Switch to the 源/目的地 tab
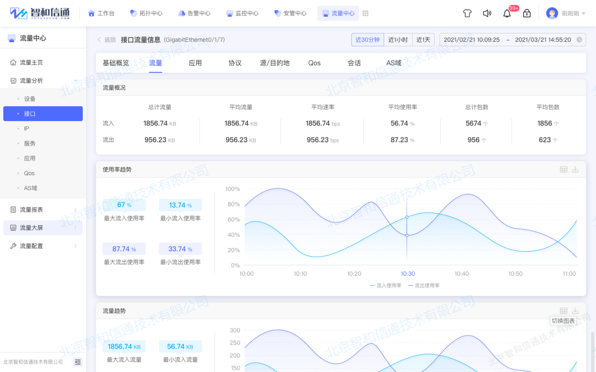The image size is (596, 372). tap(275, 63)
